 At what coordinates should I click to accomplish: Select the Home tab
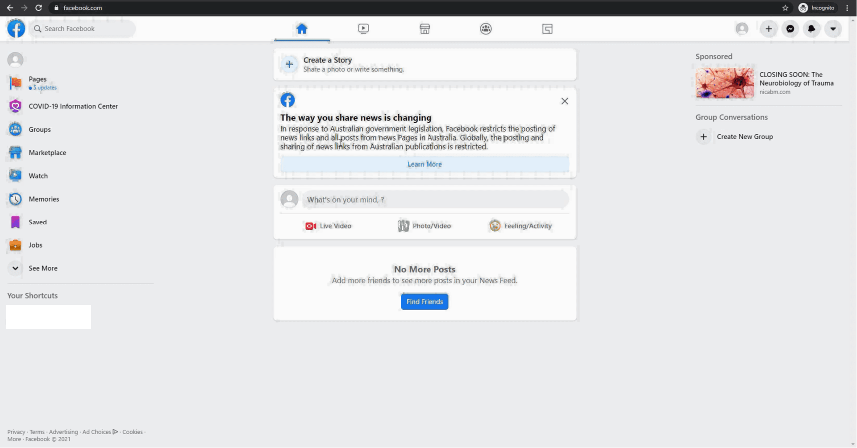click(x=302, y=29)
